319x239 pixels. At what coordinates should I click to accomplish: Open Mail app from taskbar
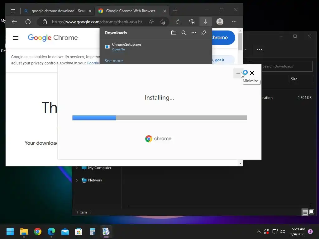click(x=65, y=232)
